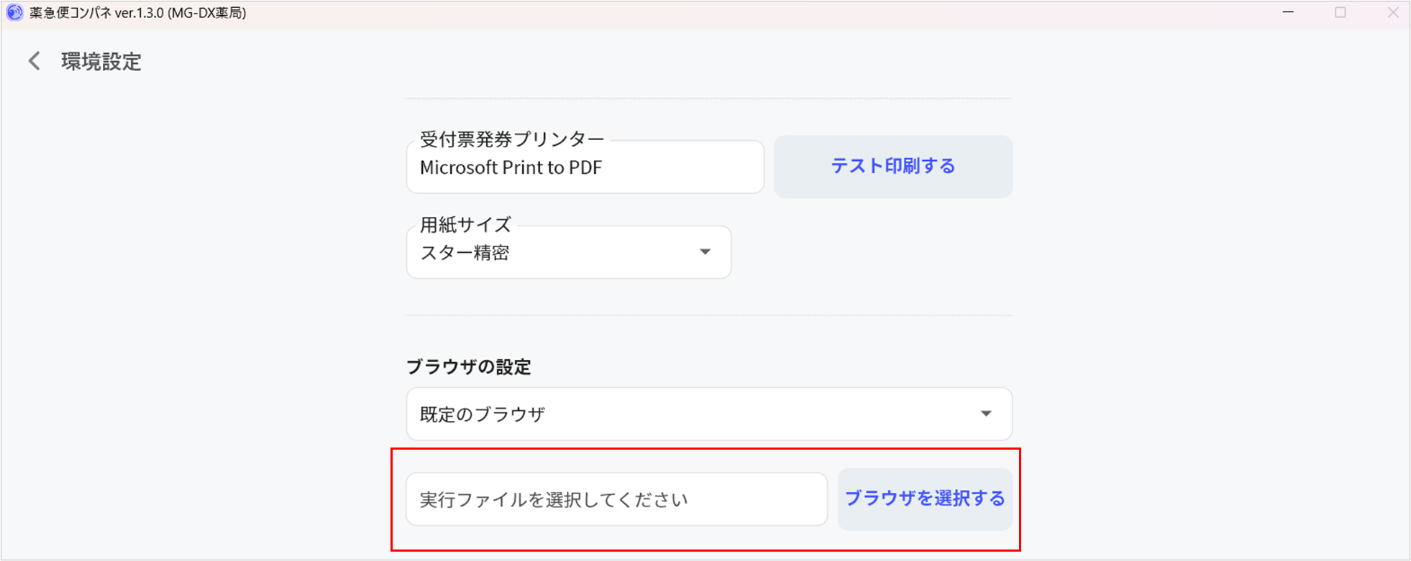
Task: Select the スター精密 value text
Action: click(465, 253)
